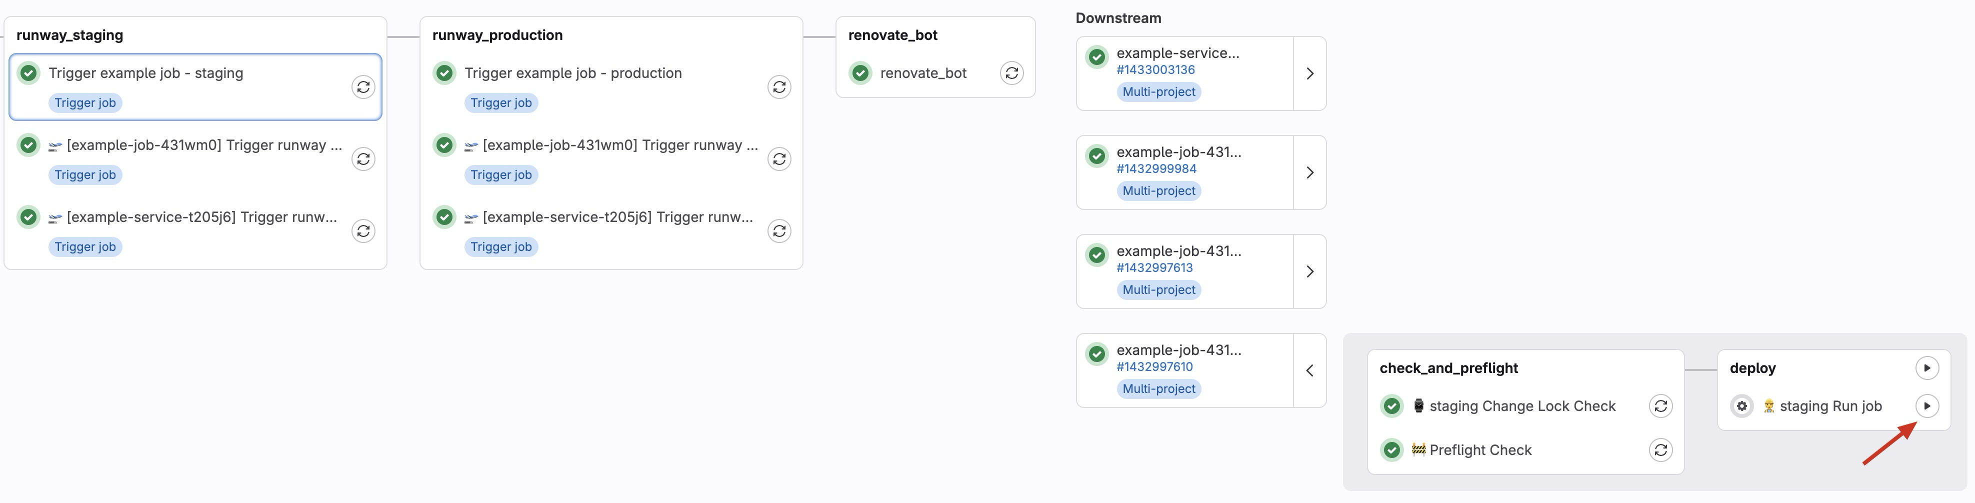Open pipeline link #1432997610
This screenshot has width=1975, height=503.
click(1154, 366)
